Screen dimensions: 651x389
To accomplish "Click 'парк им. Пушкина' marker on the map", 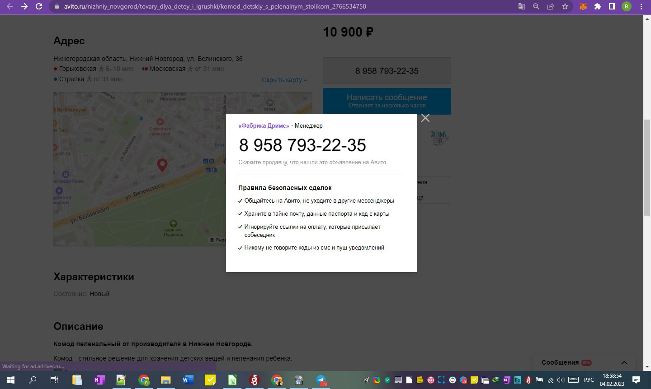I will point(173,229).
